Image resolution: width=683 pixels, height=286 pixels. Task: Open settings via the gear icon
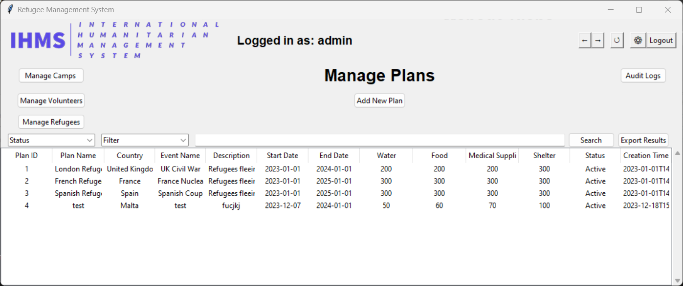638,41
